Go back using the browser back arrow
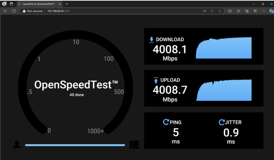274x160 pixels. [5, 11]
